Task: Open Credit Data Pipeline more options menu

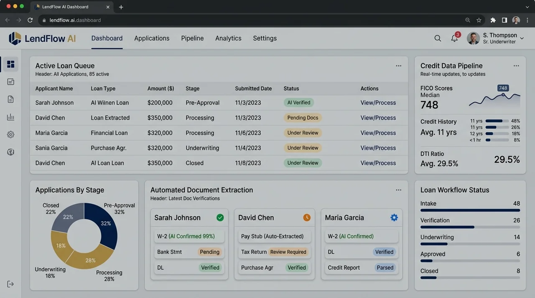Action: [x=516, y=66]
